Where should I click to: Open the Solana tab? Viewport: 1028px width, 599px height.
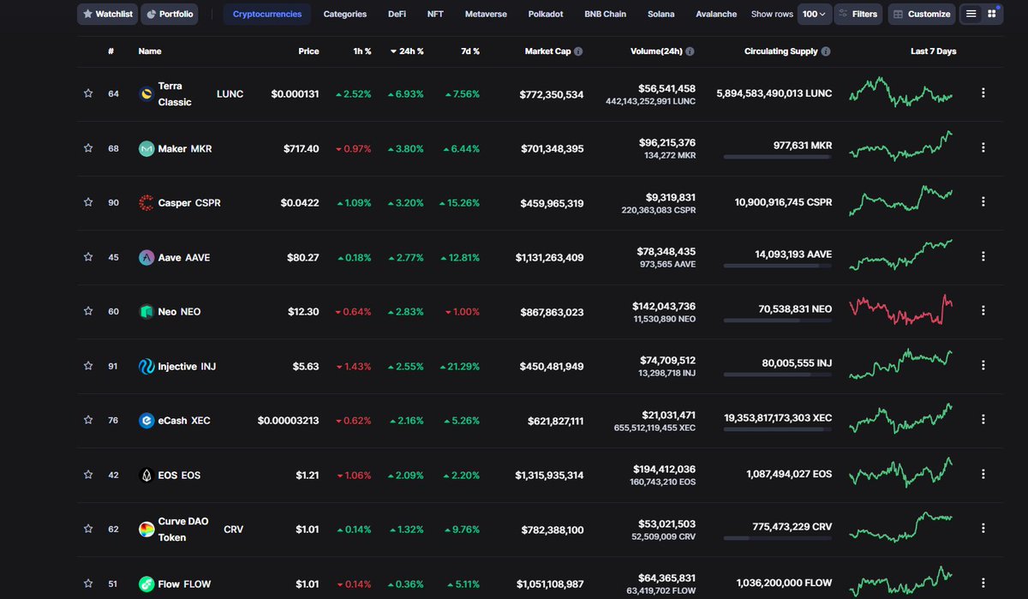[x=660, y=14]
